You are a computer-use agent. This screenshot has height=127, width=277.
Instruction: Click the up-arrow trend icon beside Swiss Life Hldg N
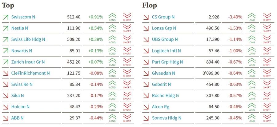[x=5, y=39]
